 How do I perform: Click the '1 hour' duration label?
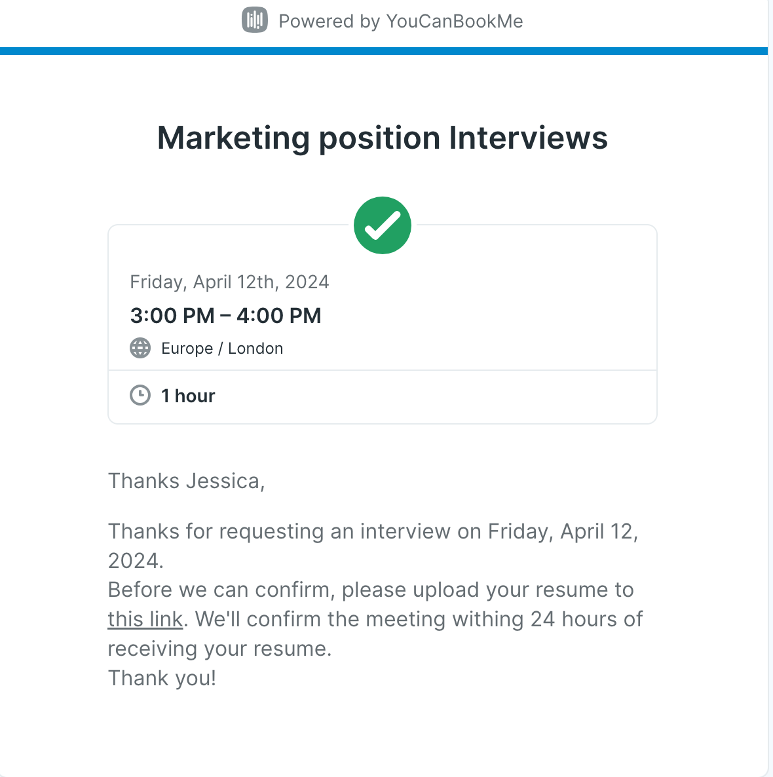click(x=188, y=396)
